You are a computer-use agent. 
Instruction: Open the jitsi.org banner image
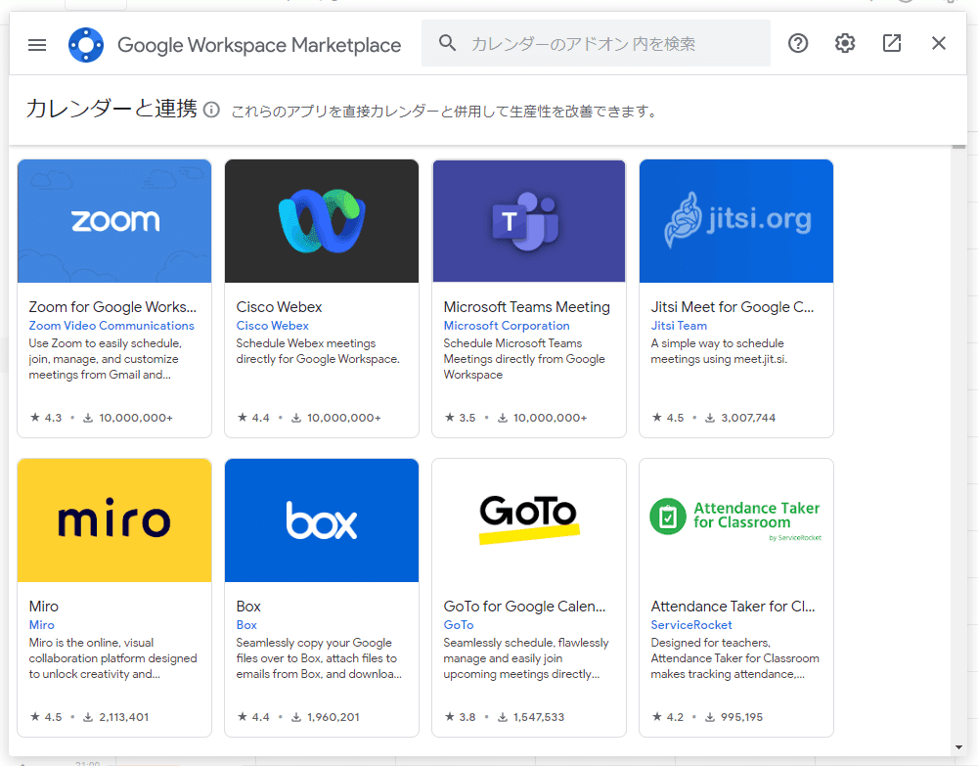pyautogui.click(x=736, y=221)
